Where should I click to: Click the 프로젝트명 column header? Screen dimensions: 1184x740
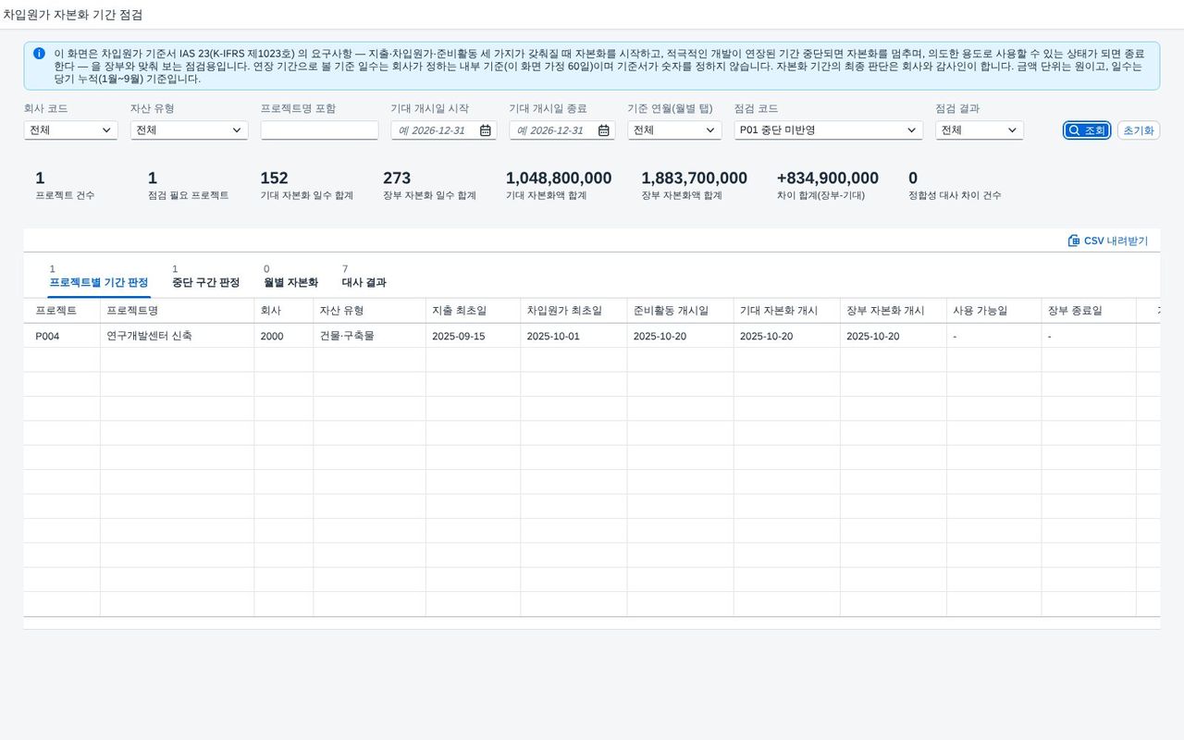pos(177,311)
